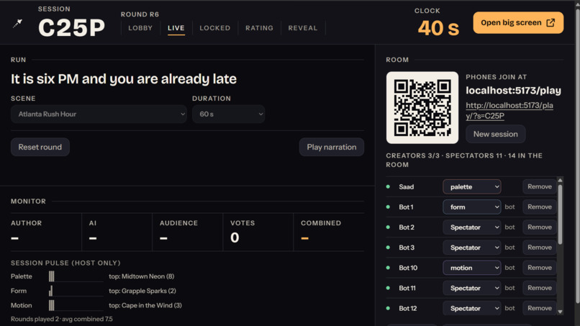The width and height of the screenshot is (580, 326).
Task: Follow the localhost play link
Action: point(509,110)
